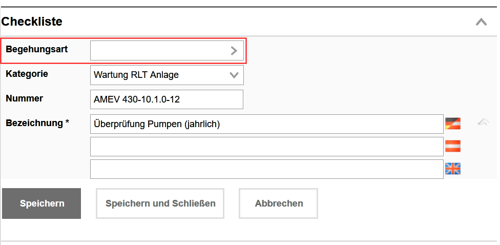Collapse the Checkliste section
500x245 pixels.
coord(481,22)
